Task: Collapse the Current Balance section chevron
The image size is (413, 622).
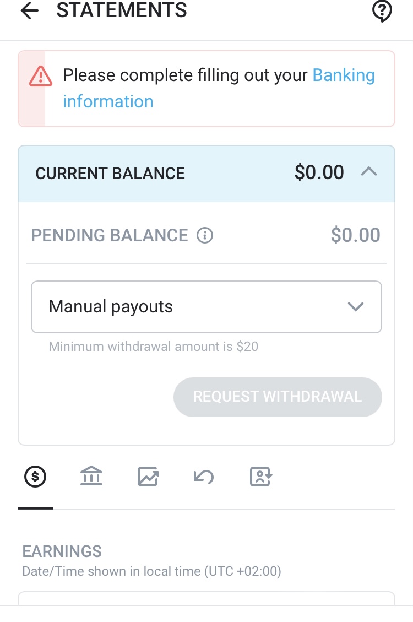Action: [x=369, y=172]
